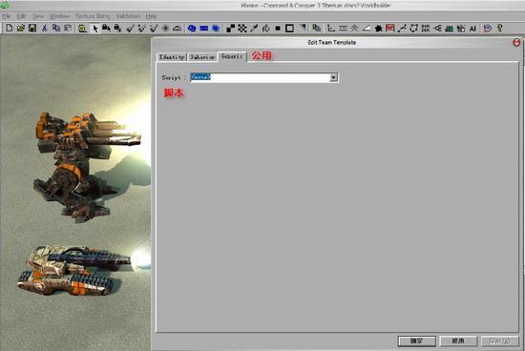
Task: Select the blue cloud-shaped toolbar icon
Action: pos(192,29)
